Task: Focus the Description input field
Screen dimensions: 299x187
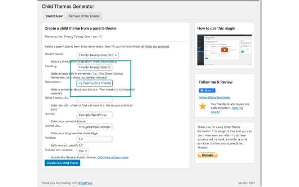Action: click(94, 83)
